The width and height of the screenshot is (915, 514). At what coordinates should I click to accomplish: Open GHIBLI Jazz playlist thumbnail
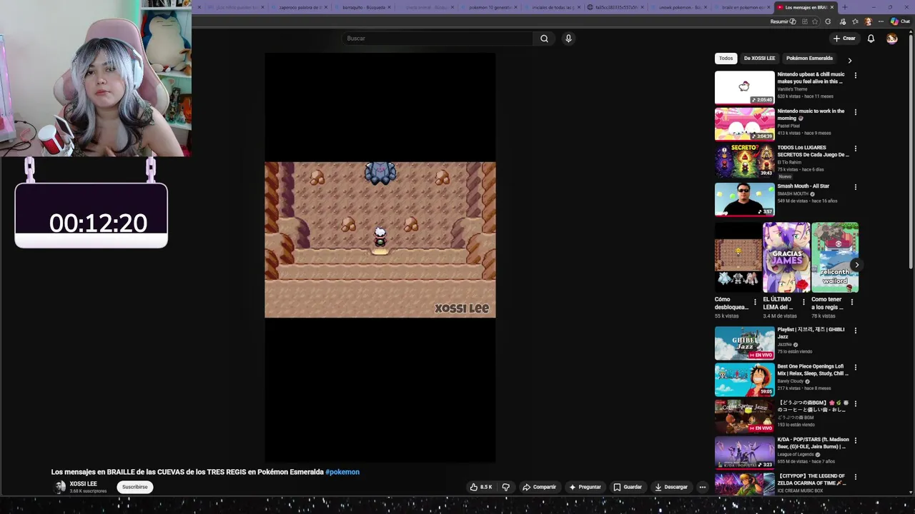[x=744, y=343]
